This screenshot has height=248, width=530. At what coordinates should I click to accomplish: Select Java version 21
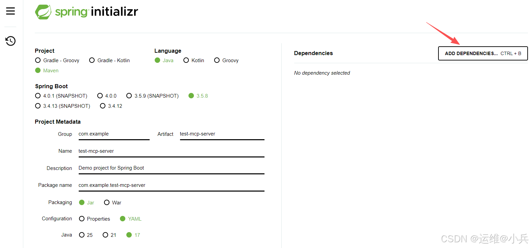coord(109,235)
